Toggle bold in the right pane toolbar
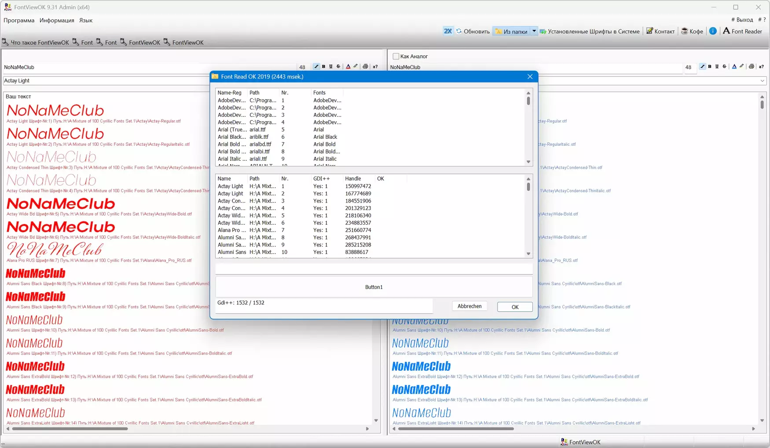Viewport: 770px width, 448px height. tap(710, 67)
